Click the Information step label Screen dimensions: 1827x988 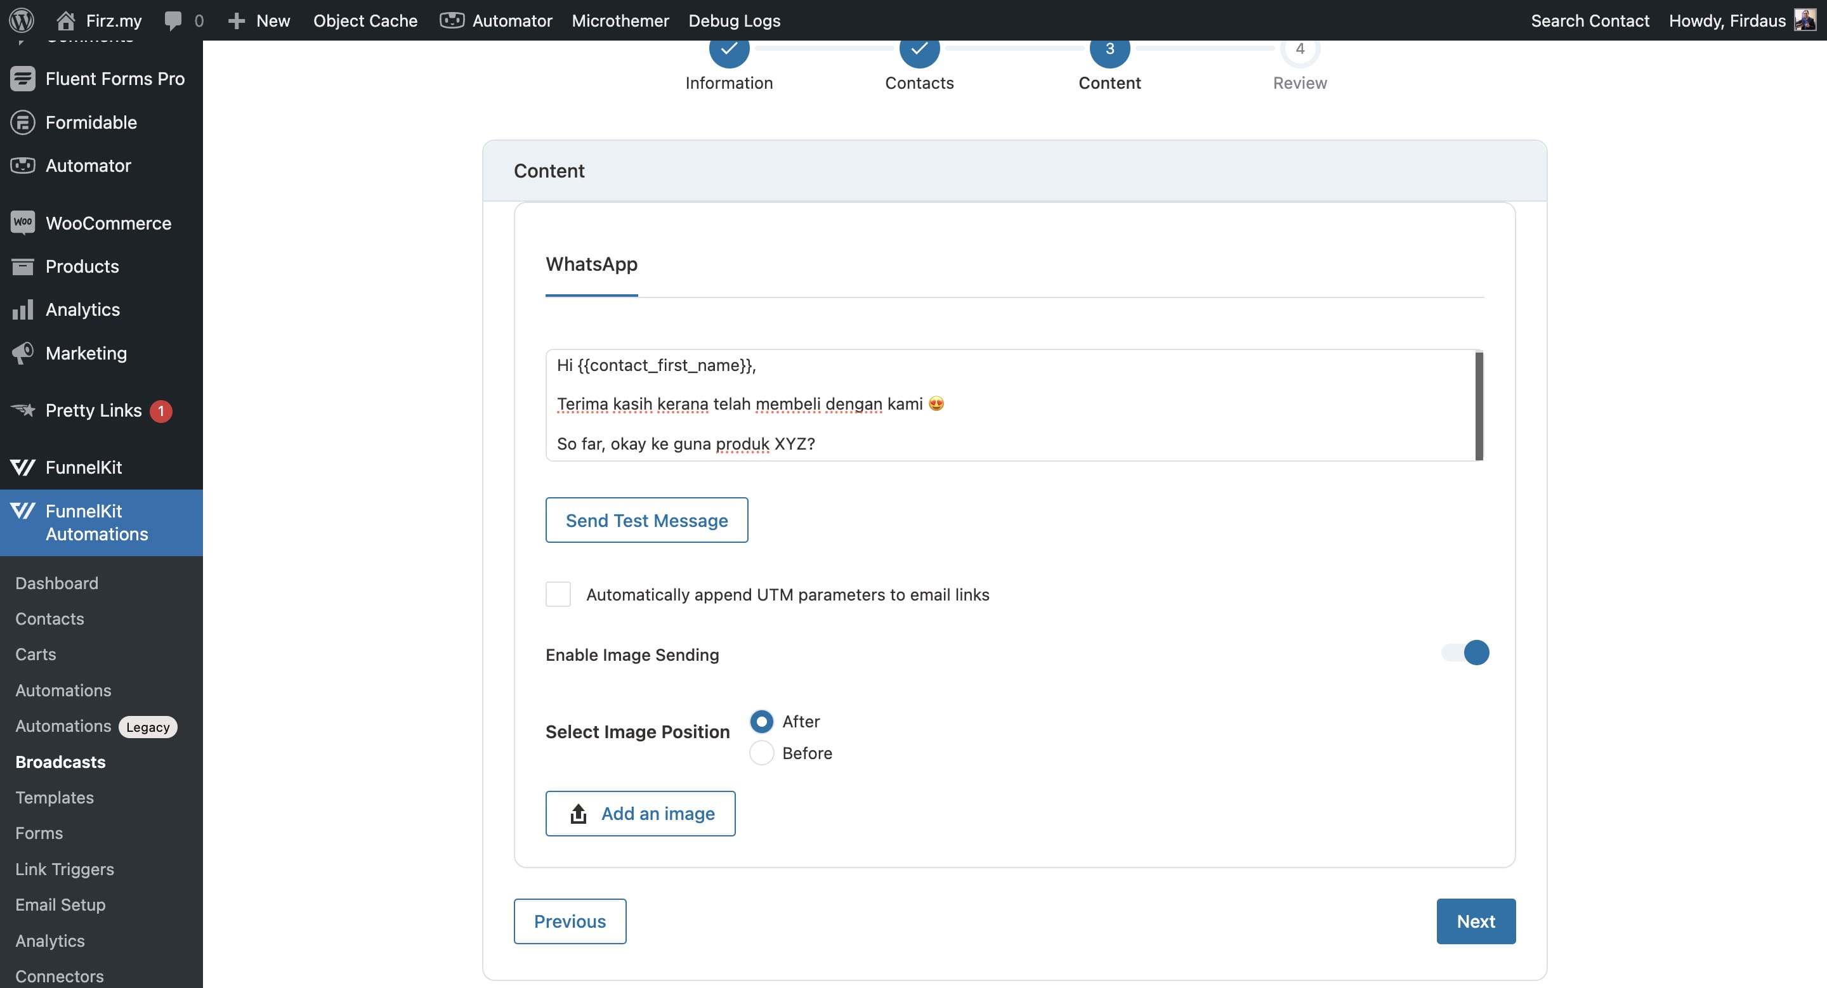point(729,83)
